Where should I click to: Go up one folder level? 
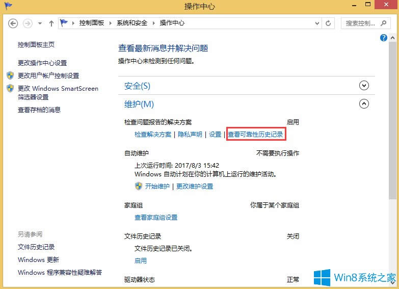[51, 23]
